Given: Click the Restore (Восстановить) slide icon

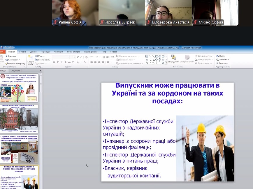Looking at the screenshot, I should pos(36,60).
